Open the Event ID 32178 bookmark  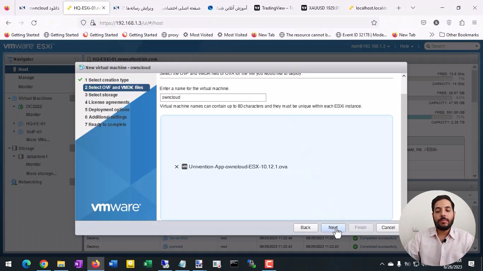(x=361, y=35)
